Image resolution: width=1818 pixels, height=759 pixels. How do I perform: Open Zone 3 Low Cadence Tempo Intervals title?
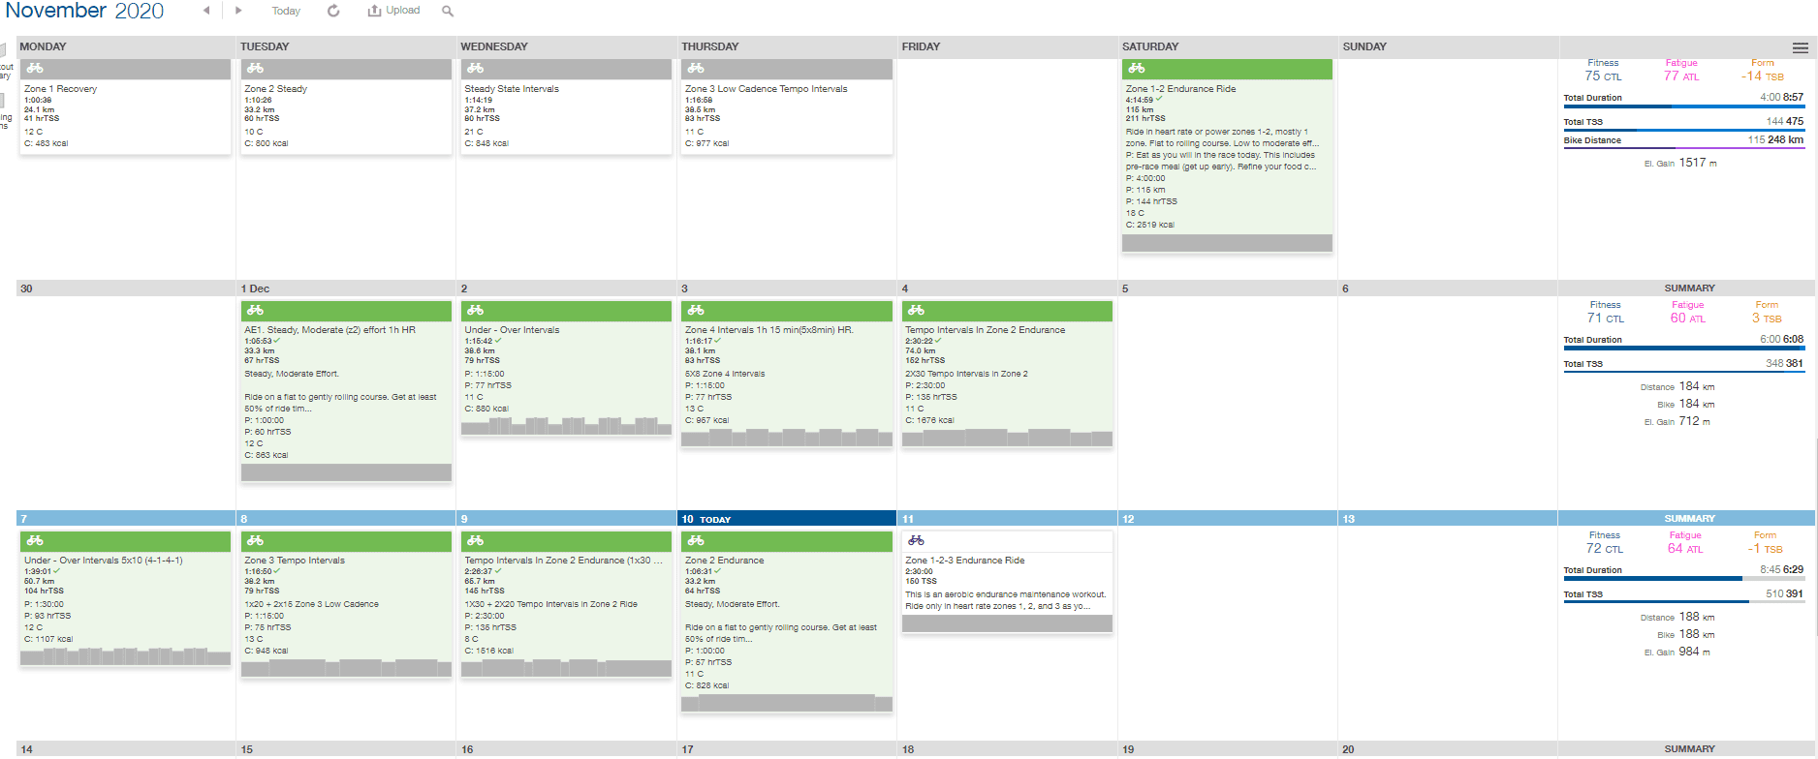[766, 89]
